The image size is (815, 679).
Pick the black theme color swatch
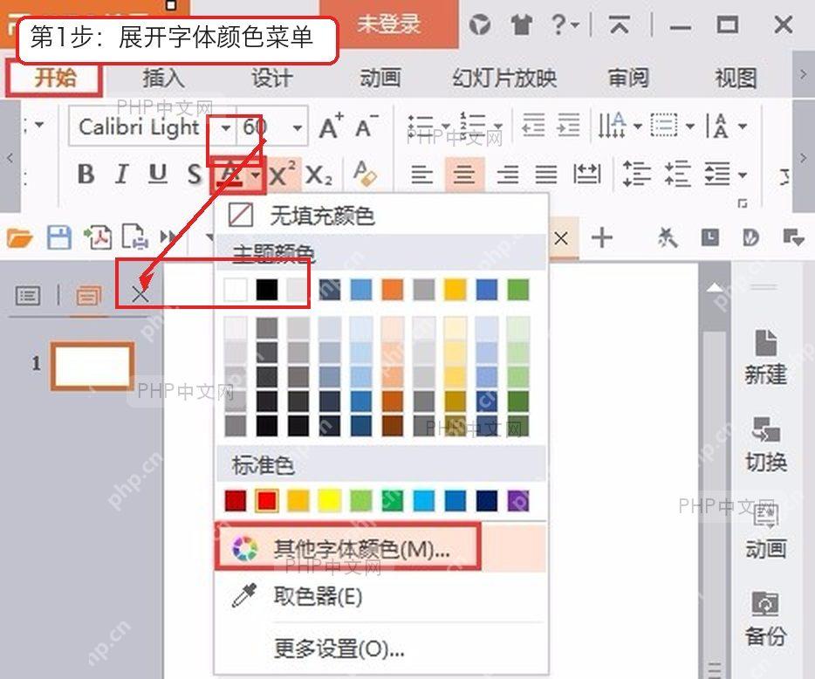point(267,290)
